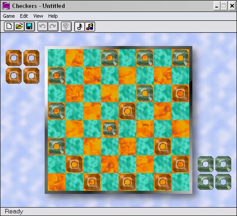The image size is (237, 216).
Task: Open a saved game with folder icon
Action: pos(19,27)
